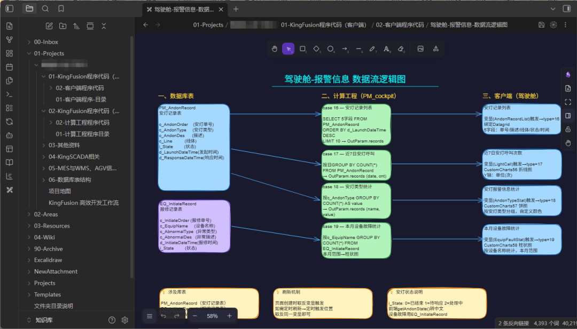Collapse all folders in file explorer
The width and height of the screenshot is (577, 329).
(x=104, y=26)
